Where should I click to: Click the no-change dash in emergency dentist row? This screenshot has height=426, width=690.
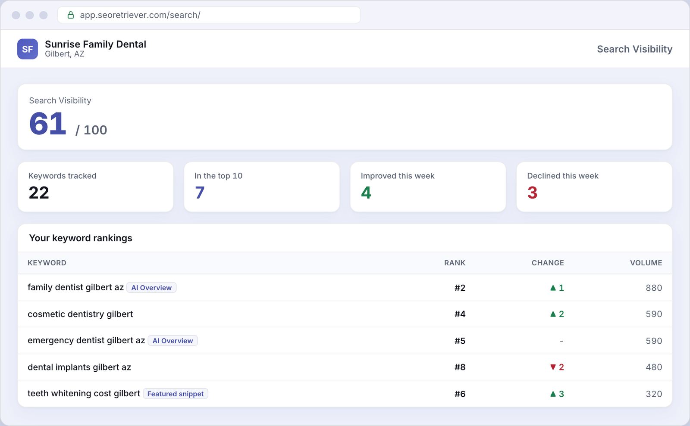(x=561, y=341)
